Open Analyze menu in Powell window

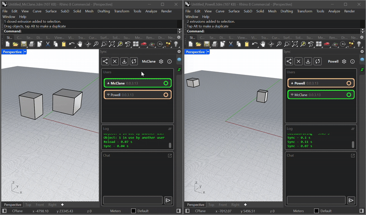click(x=334, y=11)
